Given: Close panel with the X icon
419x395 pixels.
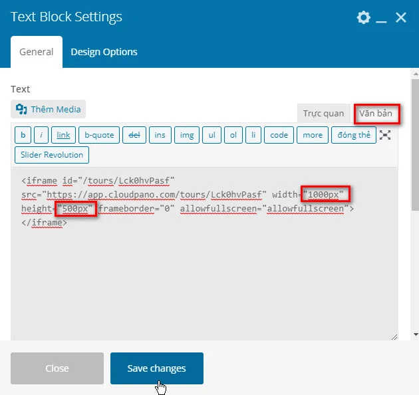Looking at the screenshot, I should pos(401,18).
